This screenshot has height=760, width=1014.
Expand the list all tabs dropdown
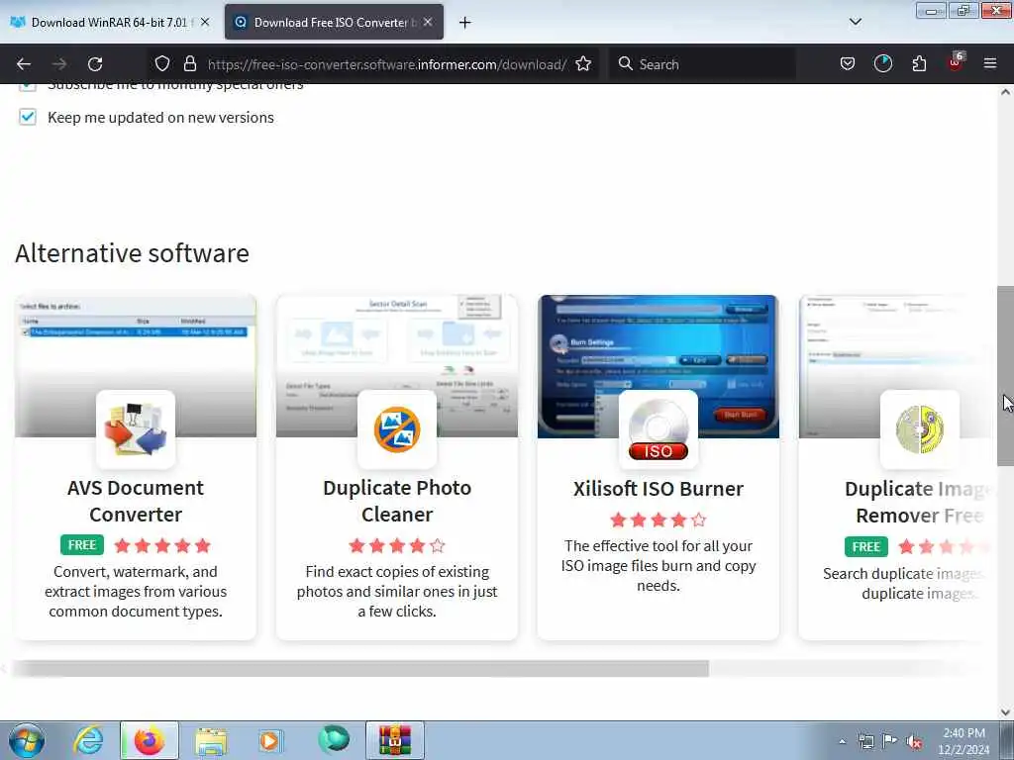(855, 22)
